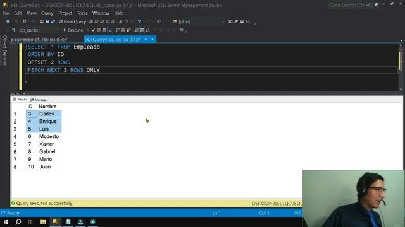Click the Change Connection icon left of db_curso
The height and width of the screenshot is (227, 405).
coord(14,30)
